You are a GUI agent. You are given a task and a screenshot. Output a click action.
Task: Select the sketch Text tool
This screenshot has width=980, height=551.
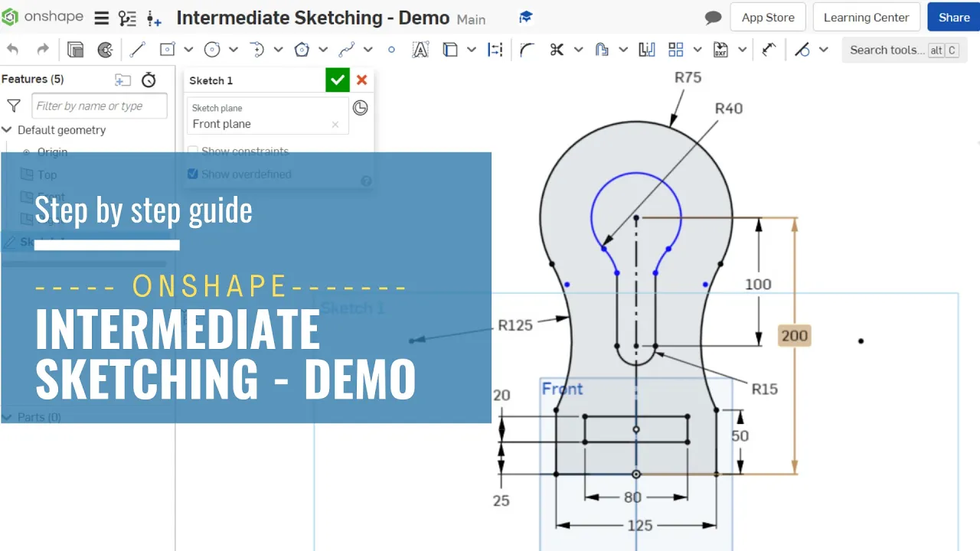tap(420, 50)
